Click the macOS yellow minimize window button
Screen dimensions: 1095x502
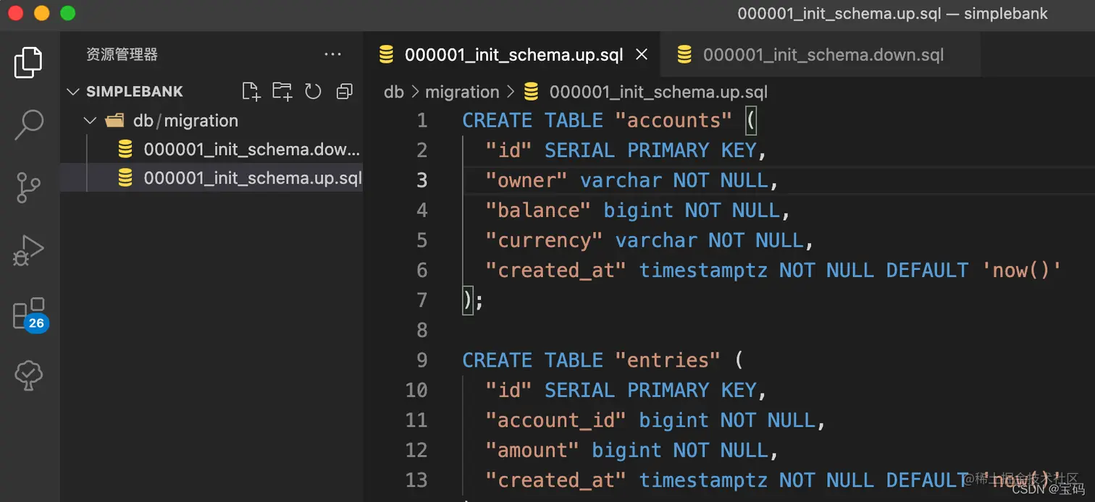click(x=42, y=13)
